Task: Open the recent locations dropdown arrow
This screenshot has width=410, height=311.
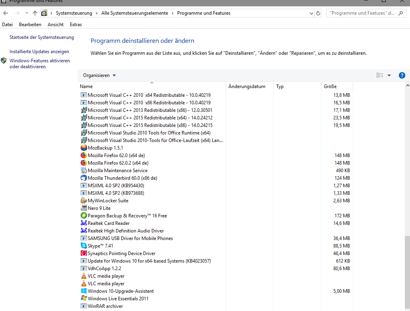Action: tap(26, 13)
